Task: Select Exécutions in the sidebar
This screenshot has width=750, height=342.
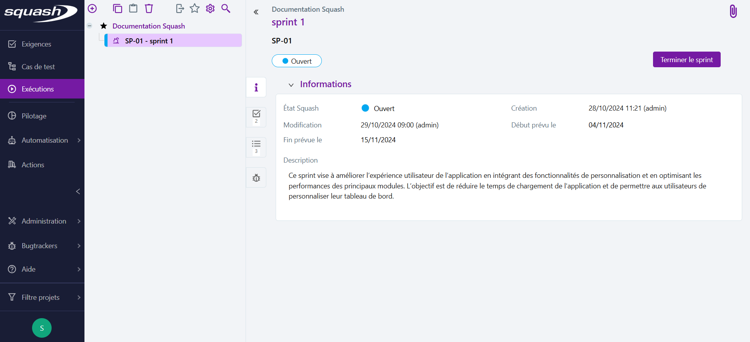Action: (x=42, y=89)
